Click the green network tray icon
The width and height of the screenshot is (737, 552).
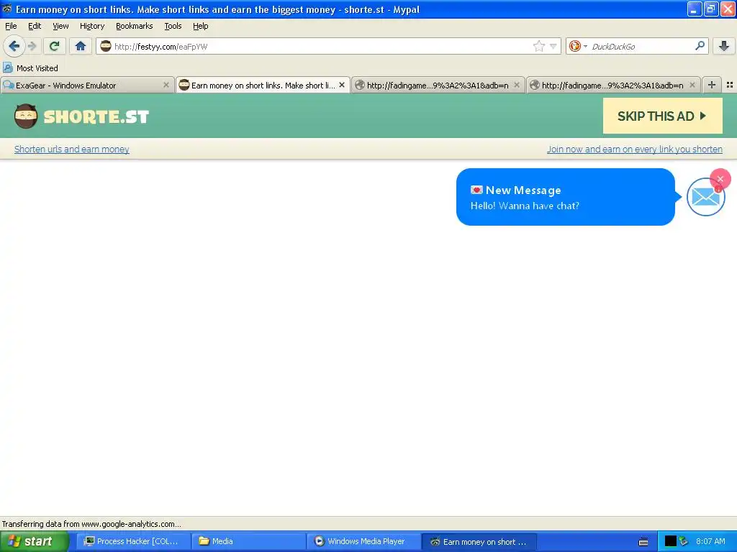tap(684, 542)
